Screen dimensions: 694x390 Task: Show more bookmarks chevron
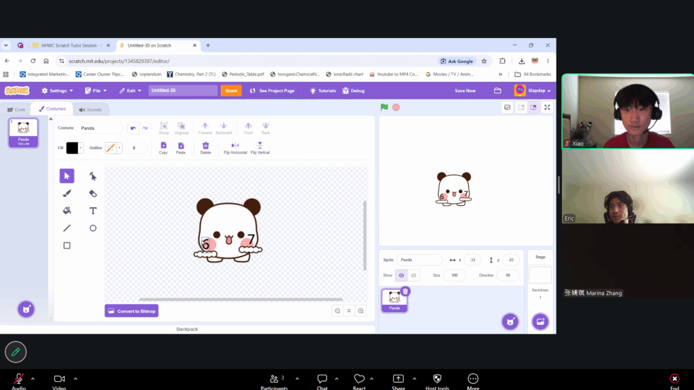[500, 74]
